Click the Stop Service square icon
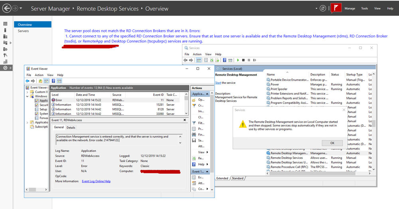Image resolution: width=399 pixels, height=209 pixels. point(243,60)
